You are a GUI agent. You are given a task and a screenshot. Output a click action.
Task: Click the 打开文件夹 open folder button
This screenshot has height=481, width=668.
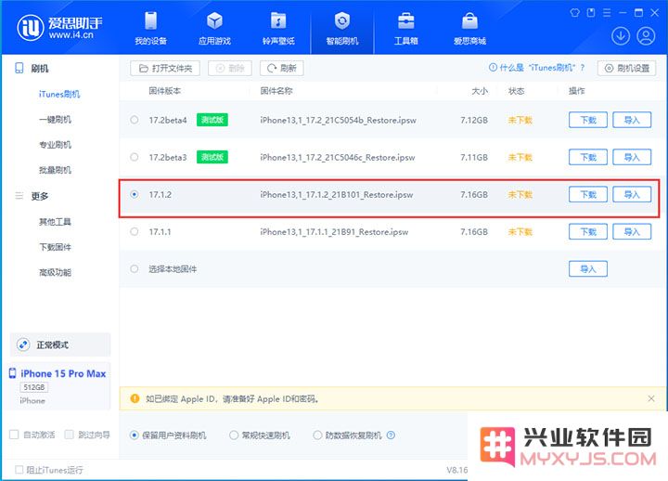pyautogui.click(x=165, y=68)
